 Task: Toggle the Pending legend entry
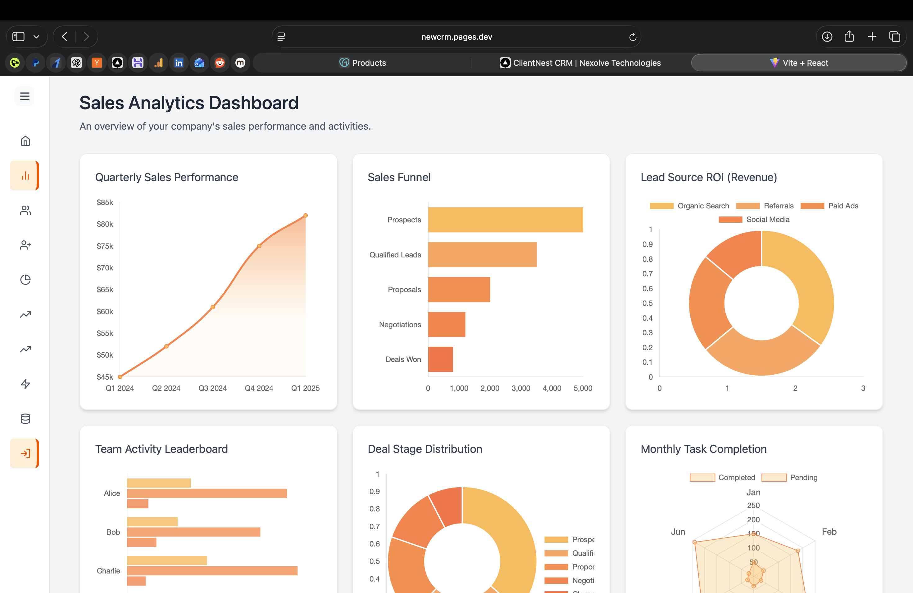coord(775,477)
